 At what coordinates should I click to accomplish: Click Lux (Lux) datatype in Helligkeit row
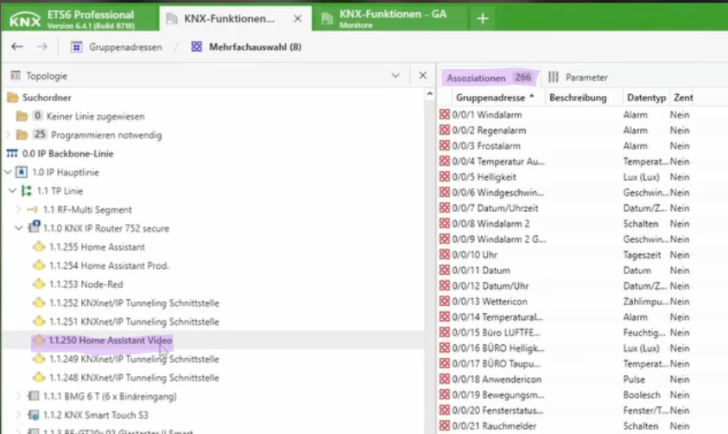(641, 177)
